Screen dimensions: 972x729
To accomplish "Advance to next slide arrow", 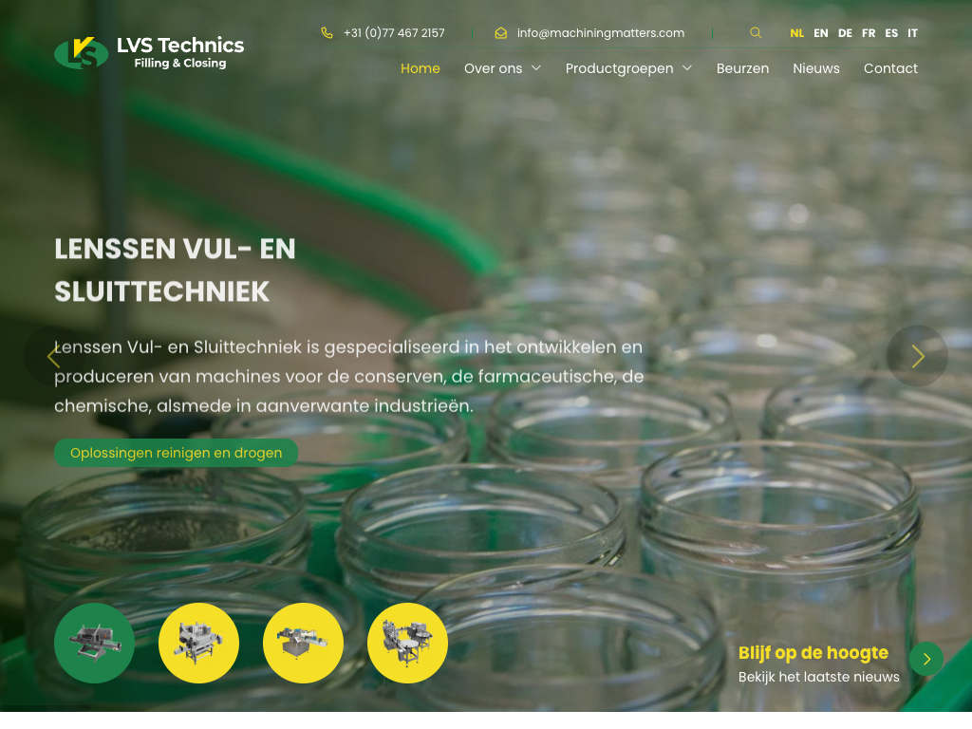I will pos(917,357).
